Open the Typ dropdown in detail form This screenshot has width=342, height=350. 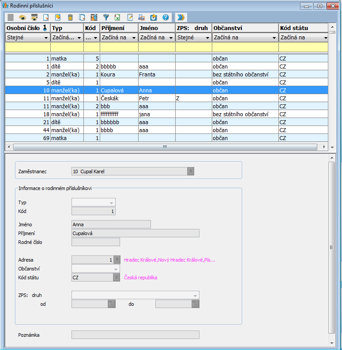coord(110,202)
